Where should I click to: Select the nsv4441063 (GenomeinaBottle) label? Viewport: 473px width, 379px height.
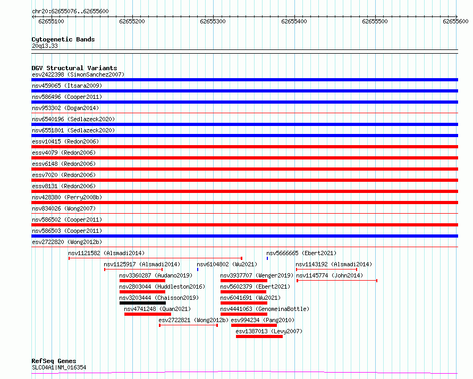coord(265,309)
